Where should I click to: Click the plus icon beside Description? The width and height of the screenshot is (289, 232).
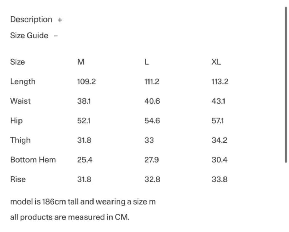pos(60,20)
